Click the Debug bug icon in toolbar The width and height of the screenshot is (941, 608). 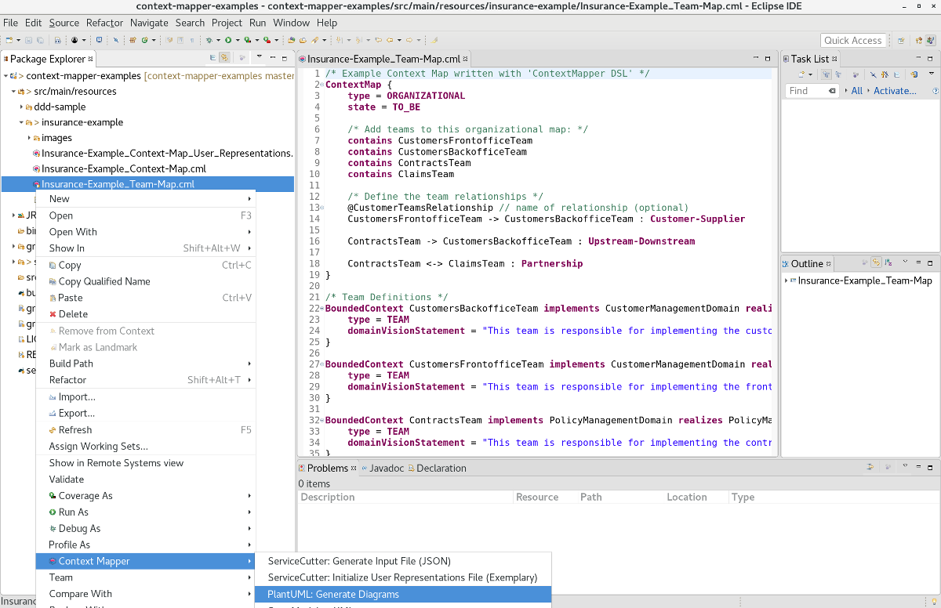pos(208,41)
